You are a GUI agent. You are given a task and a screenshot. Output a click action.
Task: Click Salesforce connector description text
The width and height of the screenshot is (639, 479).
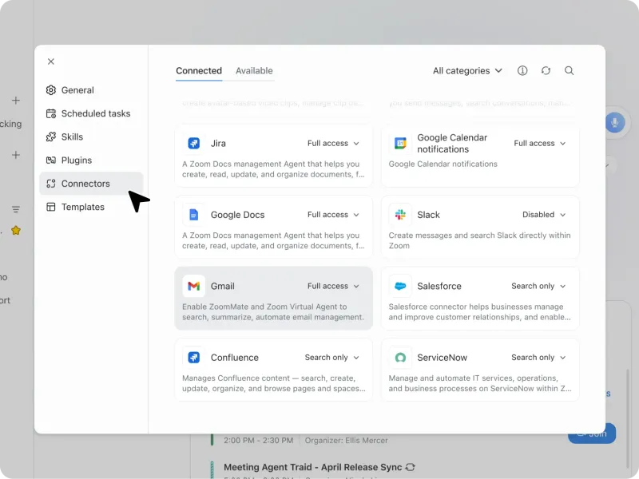(x=479, y=312)
